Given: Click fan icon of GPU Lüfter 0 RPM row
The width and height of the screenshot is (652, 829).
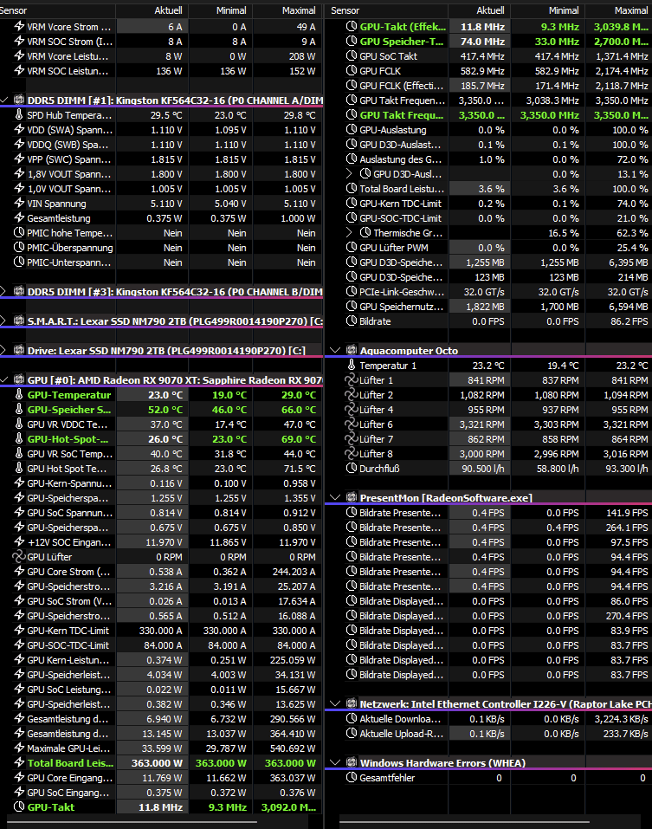Looking at the screenshot, I should click(19, 557).
